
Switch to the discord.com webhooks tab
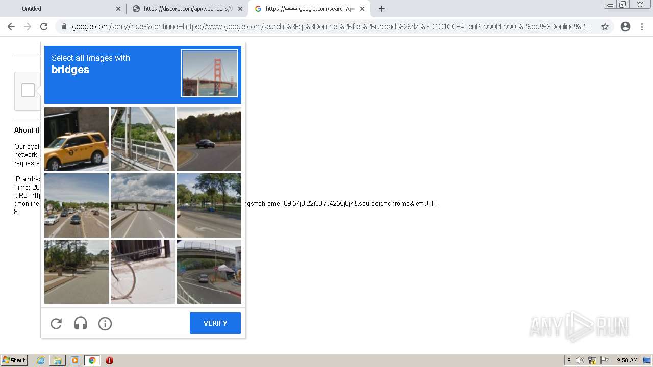pos(188,9)
